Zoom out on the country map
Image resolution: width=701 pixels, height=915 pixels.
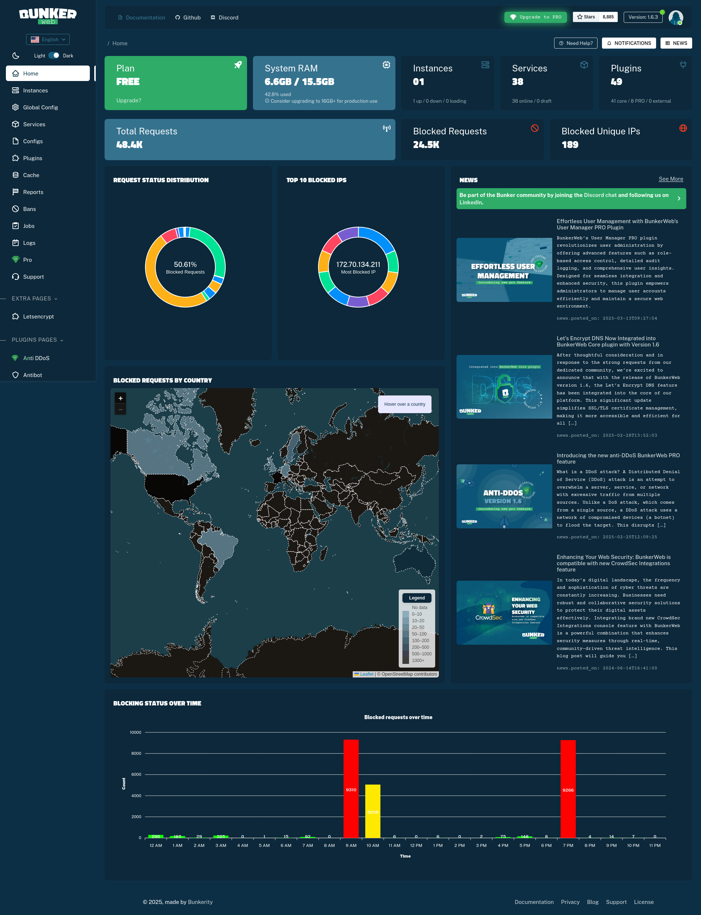click(121, 409)
